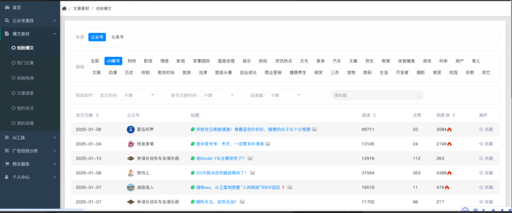Viewport: 512px width, 213px height.
Task: Open article 2025我决定死磕自媒体了
Action: tap(222, 173)
